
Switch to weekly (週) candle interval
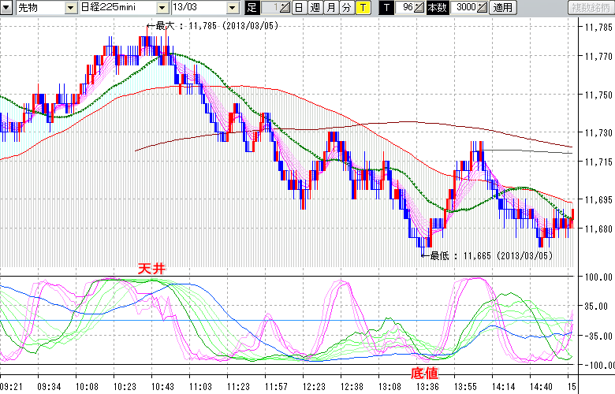click(x=315, y=8)
